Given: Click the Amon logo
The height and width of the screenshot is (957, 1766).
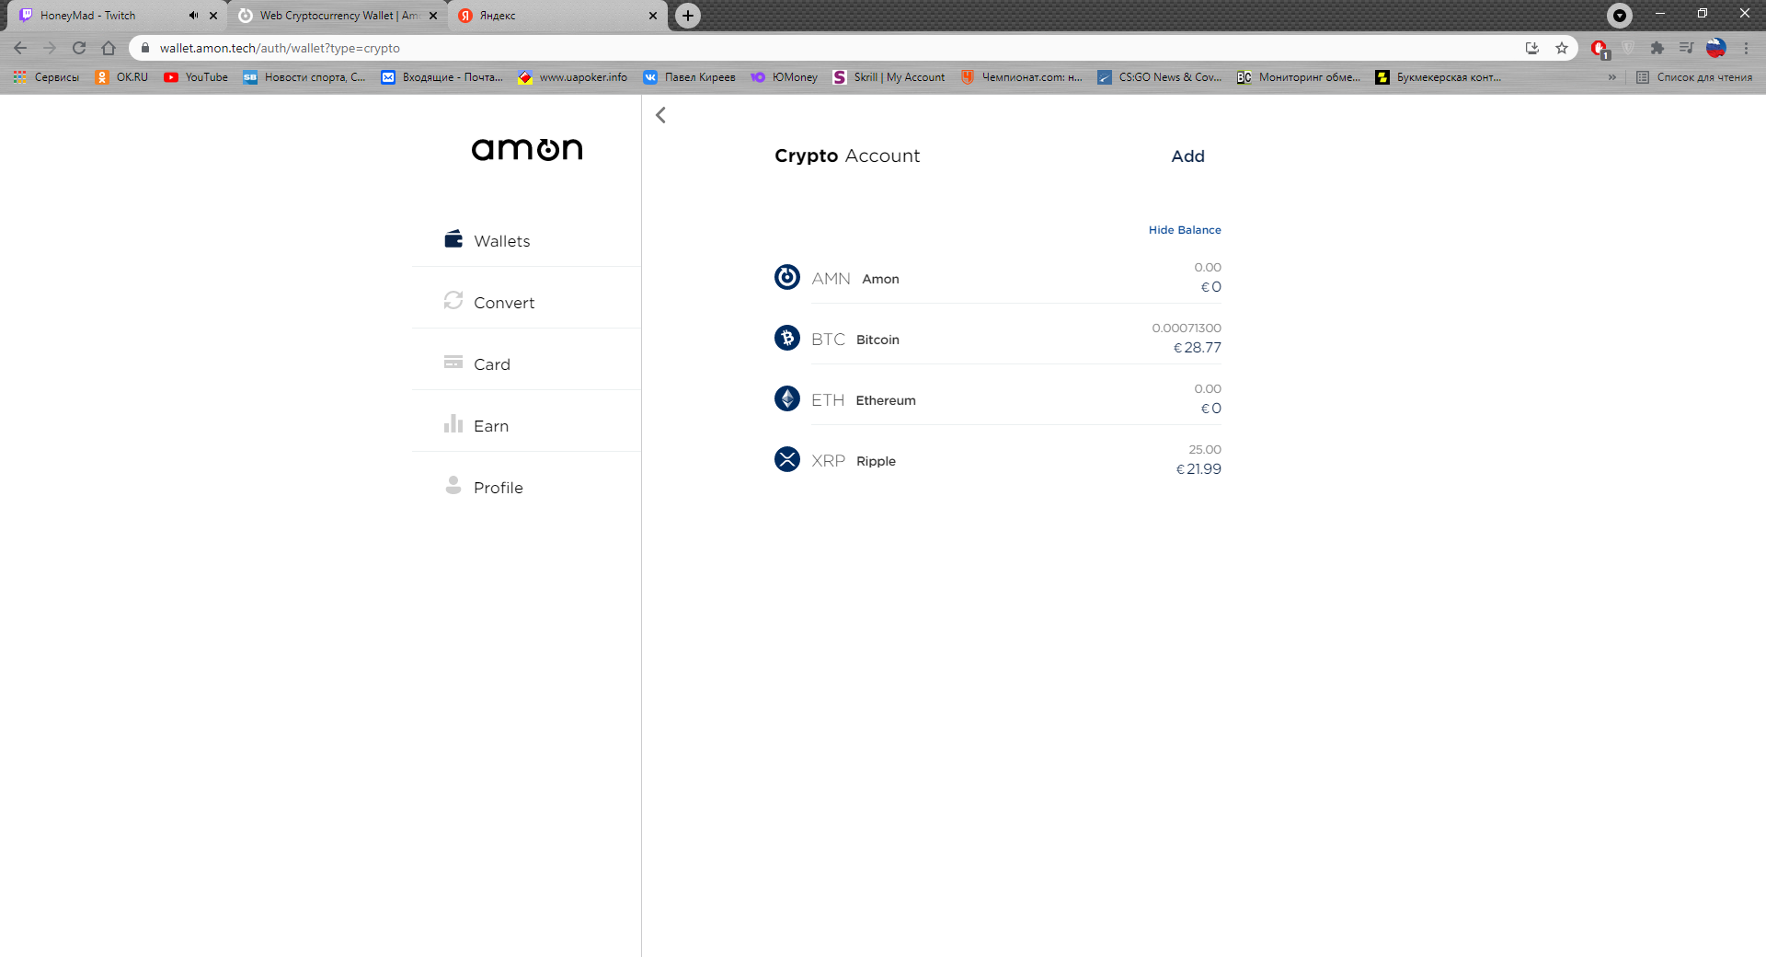Looking at the screenshot, I should tap(527, 149).
